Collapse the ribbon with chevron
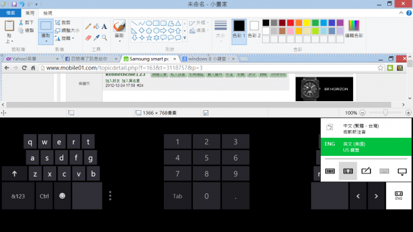The width and height of the screenshot is (413, 232). 401,13
